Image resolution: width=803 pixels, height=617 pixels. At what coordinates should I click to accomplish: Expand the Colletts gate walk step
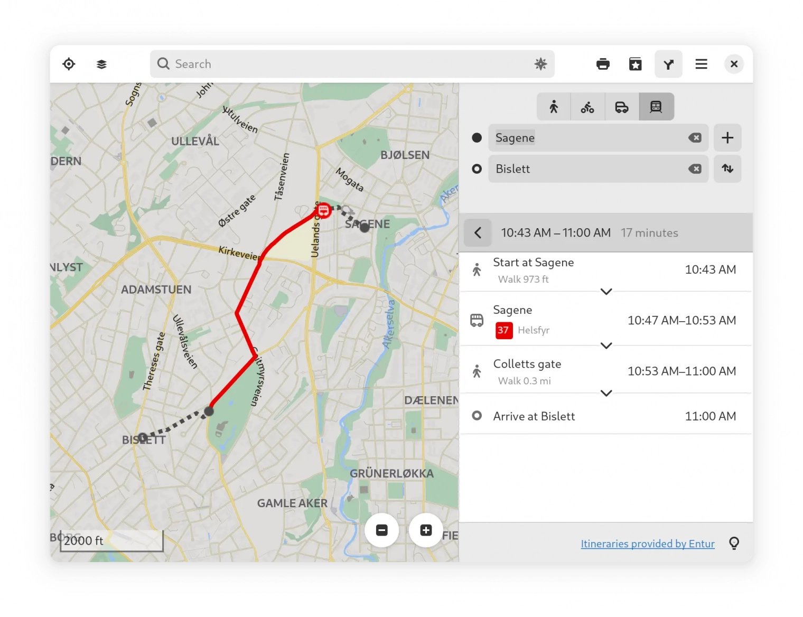pos(606,393)
